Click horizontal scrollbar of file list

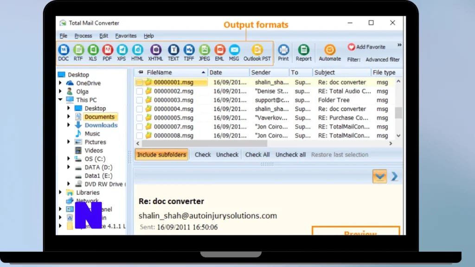point(205,144)
